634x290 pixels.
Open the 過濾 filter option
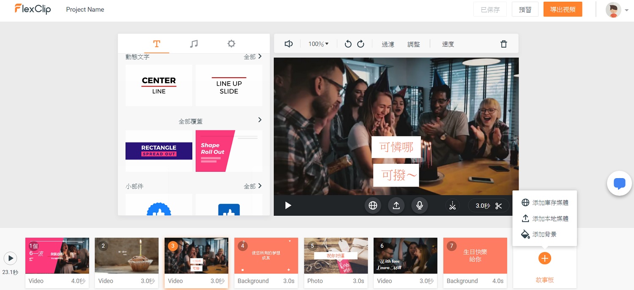pos(388,44)
